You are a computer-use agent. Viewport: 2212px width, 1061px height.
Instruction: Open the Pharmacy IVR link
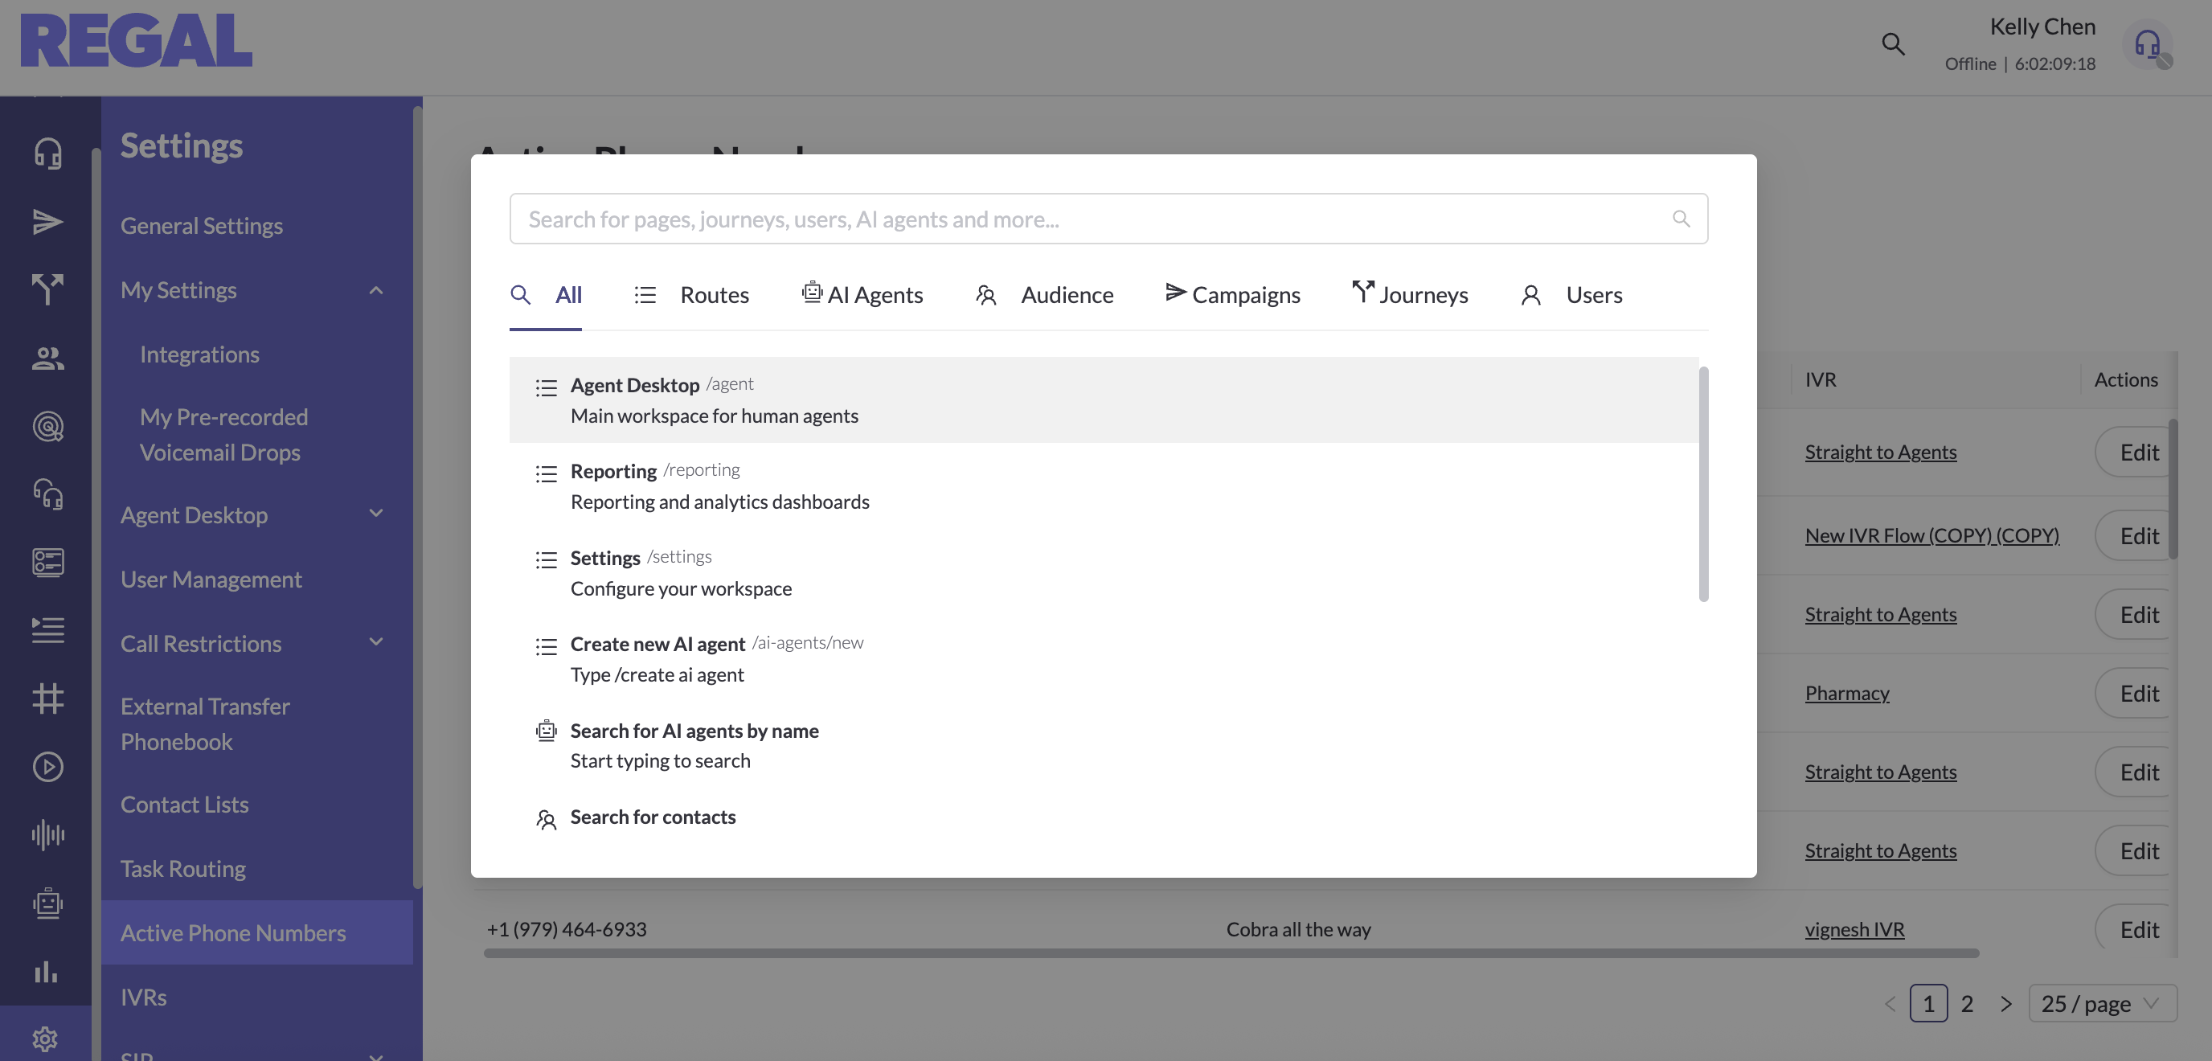point(1846,693)
